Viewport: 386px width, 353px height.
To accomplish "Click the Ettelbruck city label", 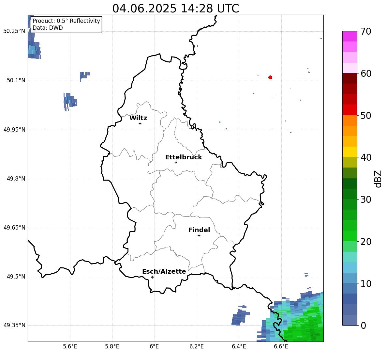I will (184, 157).
